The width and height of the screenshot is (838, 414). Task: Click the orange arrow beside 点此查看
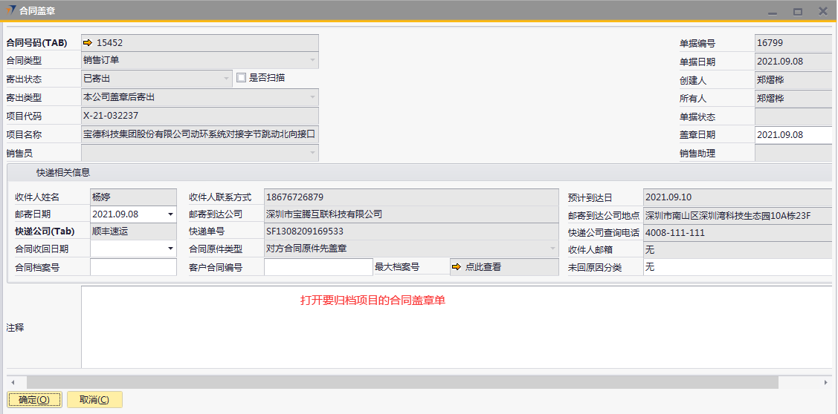[x=457, y=267]
